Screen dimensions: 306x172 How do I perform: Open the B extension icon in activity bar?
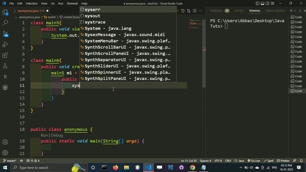pyautogui.click(x=5, y=76)
